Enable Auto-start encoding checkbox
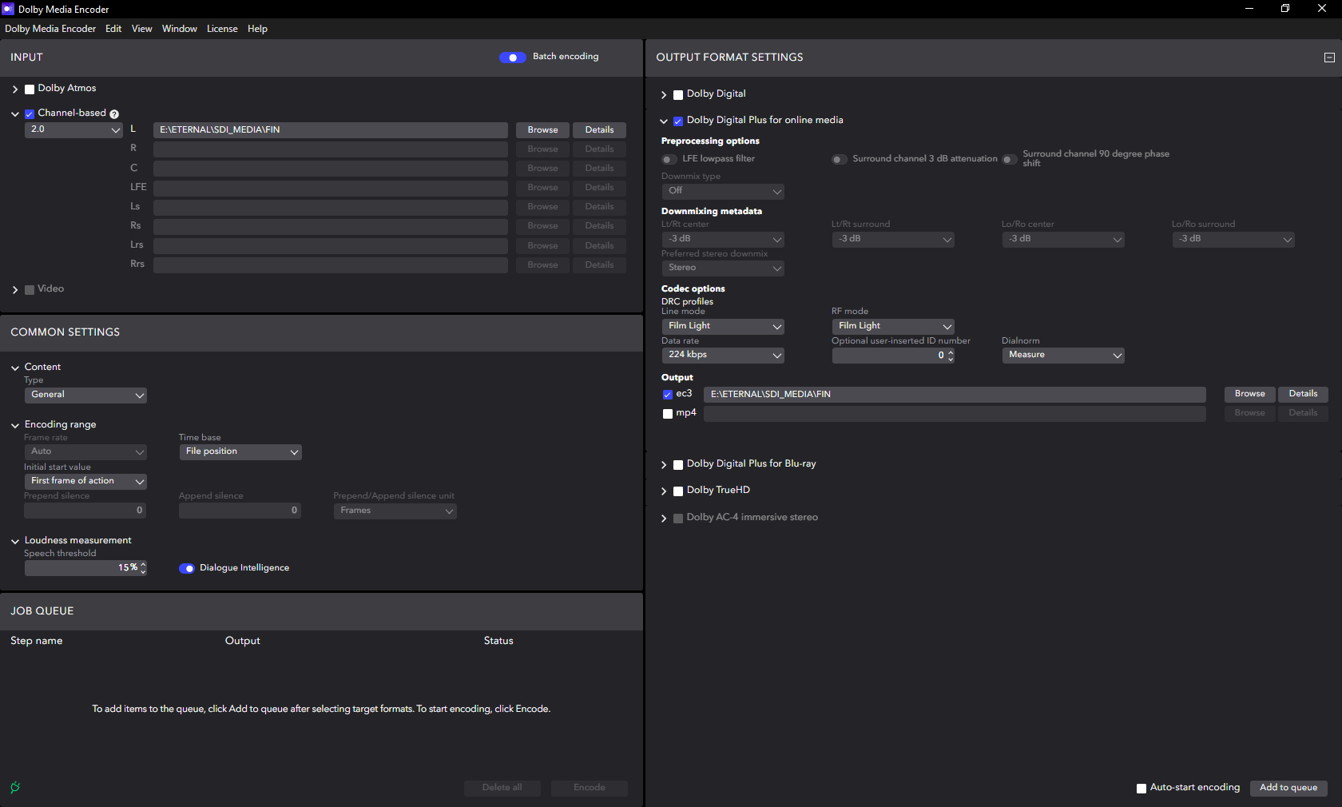This screenshot has height=807, width=1342. click(x=1141, y=789)
